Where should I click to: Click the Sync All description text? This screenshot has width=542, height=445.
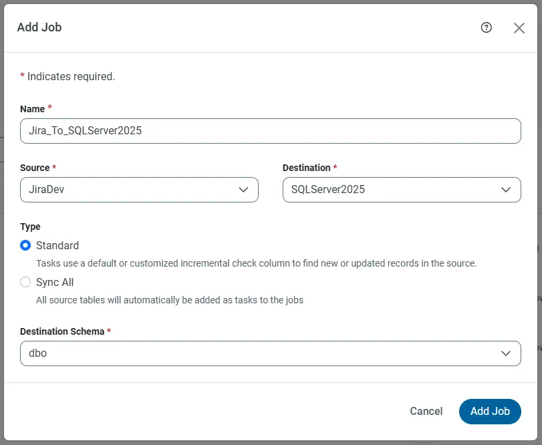coord(170,300)
